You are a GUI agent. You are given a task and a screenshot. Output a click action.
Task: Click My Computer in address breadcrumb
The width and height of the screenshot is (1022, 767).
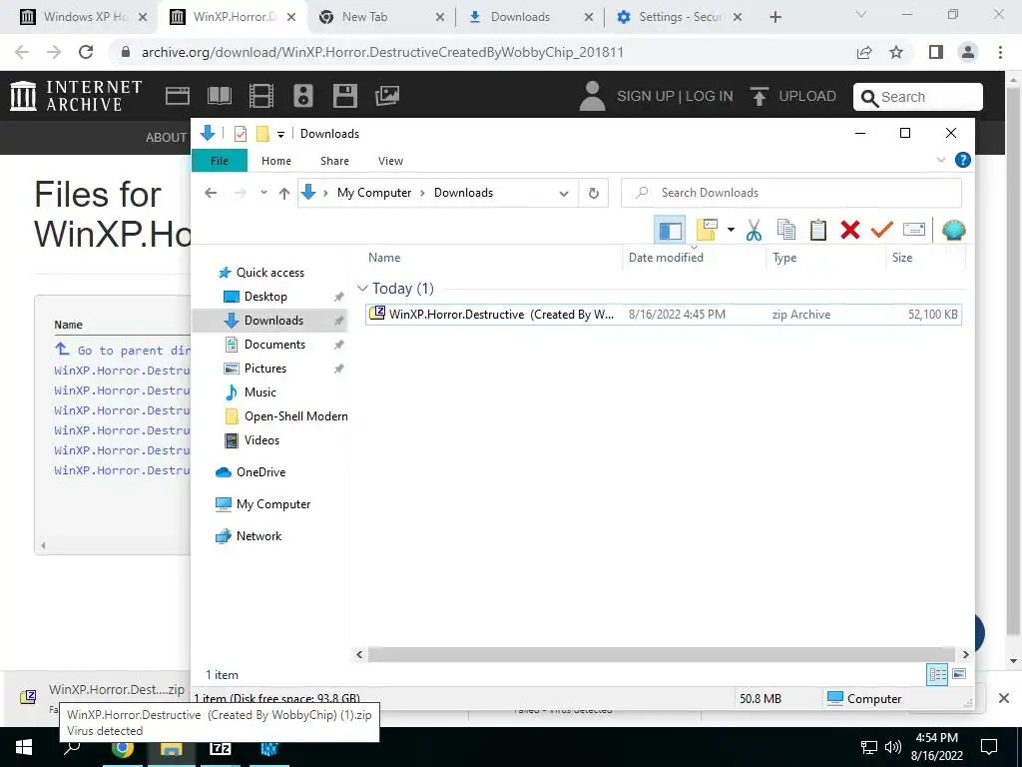(x=374, y=193)
